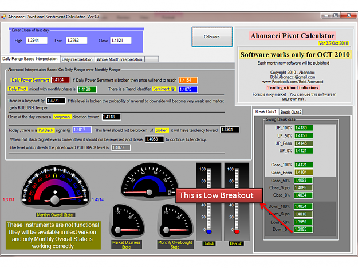
Task: Select Down_Supp value 1.4010
Action: click(304, 214)
